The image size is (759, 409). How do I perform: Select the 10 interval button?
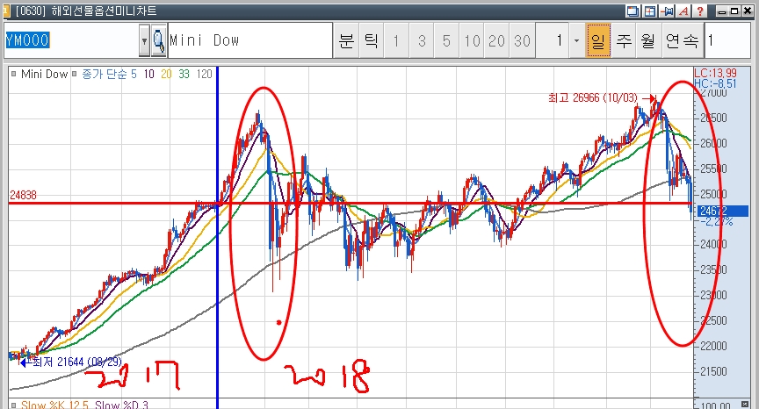point(472,40)
